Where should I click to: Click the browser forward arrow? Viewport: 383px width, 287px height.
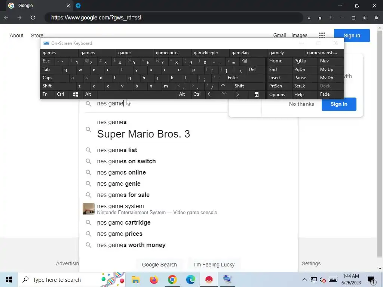pos(19,18)
